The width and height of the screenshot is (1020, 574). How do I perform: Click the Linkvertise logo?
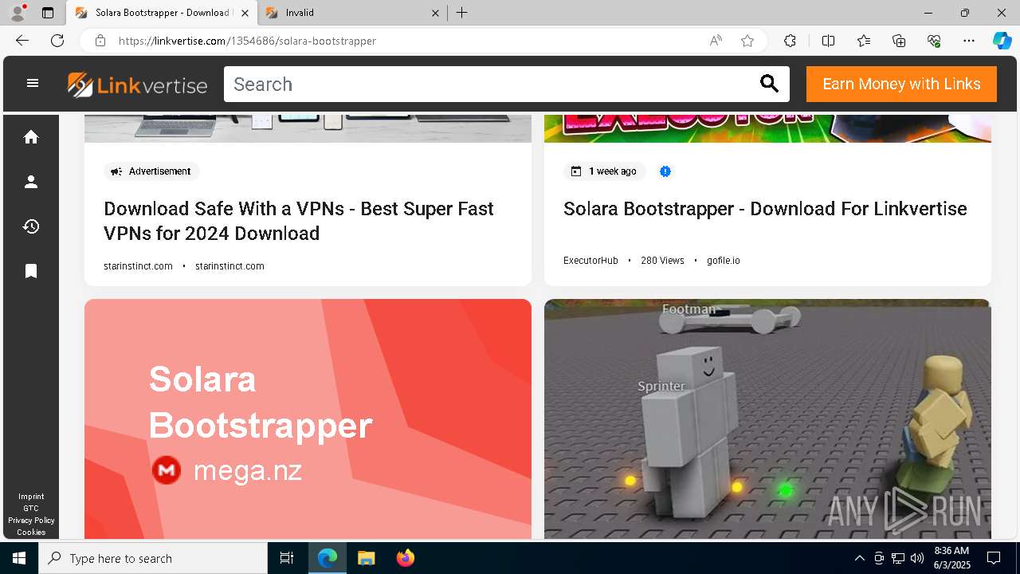[x=137, y=85]
